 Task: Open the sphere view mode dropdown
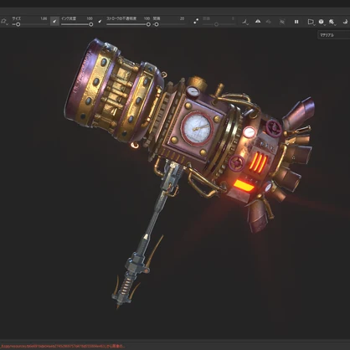pyautogui.click(x=322, y=22)
